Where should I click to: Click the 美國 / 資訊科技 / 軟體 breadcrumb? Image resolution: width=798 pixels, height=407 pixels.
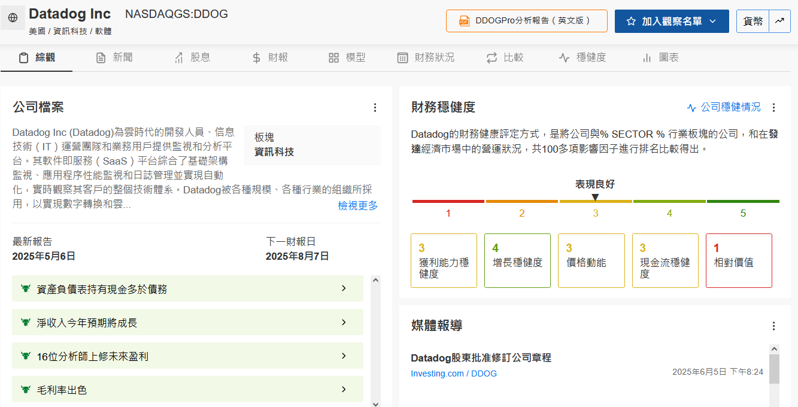[x=70, y=31]
